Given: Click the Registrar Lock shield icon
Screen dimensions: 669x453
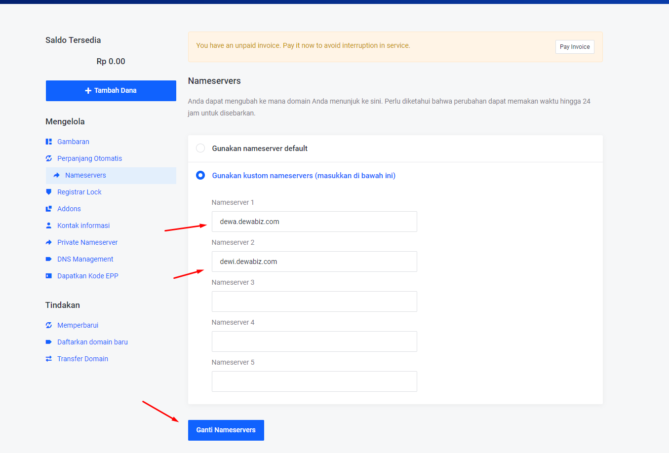Looking at the screenshot, I should pyautogui.click(x=49, y=192).
